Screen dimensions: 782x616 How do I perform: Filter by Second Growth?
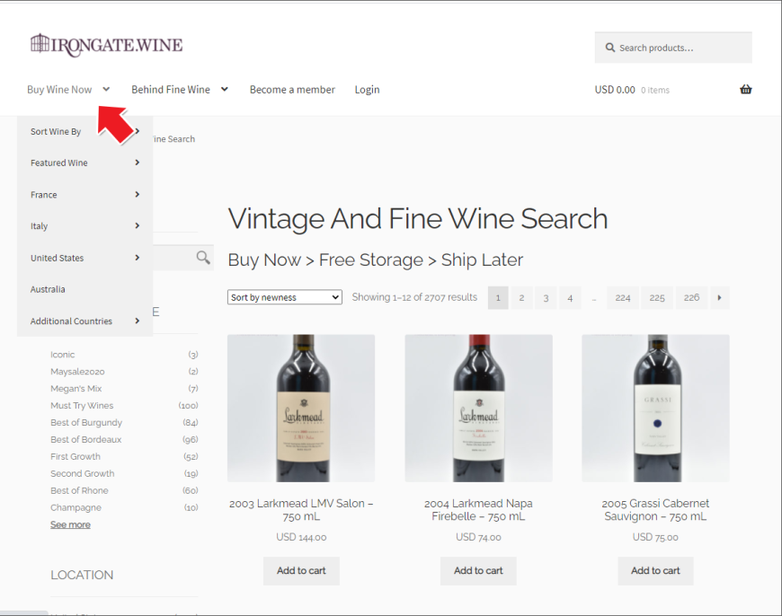coord(83,473)
